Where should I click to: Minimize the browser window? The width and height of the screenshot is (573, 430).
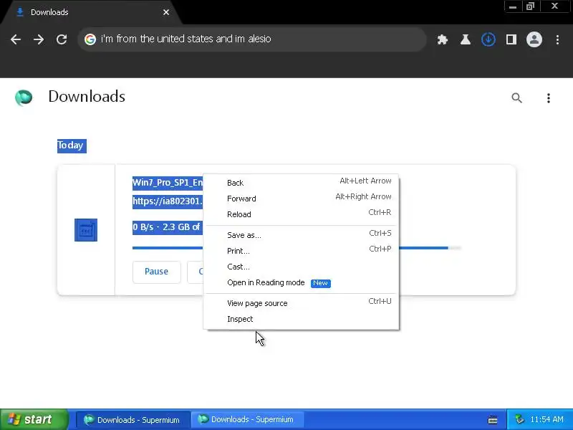[513, 6]
